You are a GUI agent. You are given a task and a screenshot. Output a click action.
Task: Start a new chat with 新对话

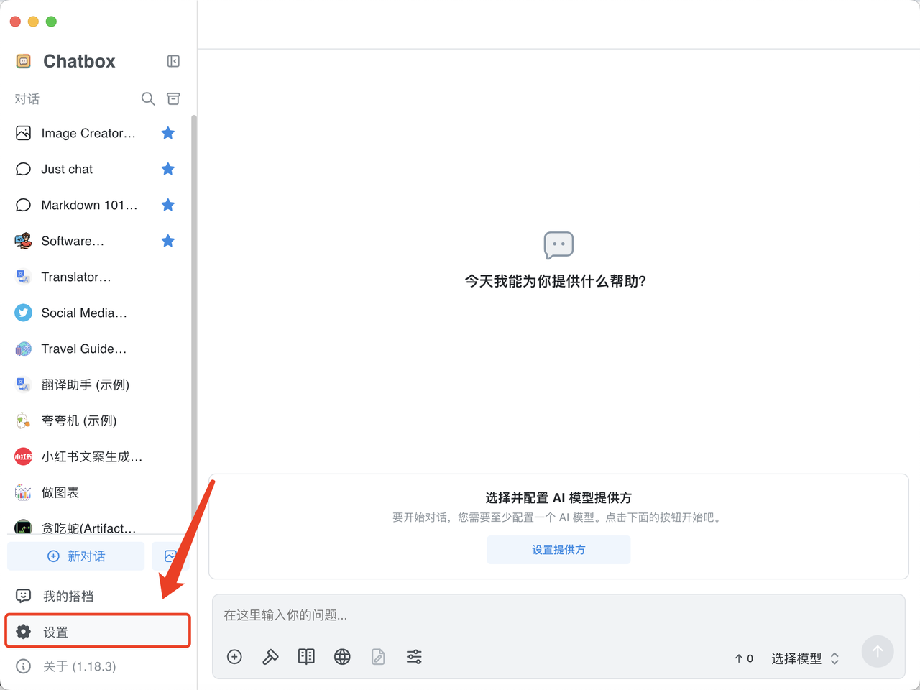[x=76, y=556]
